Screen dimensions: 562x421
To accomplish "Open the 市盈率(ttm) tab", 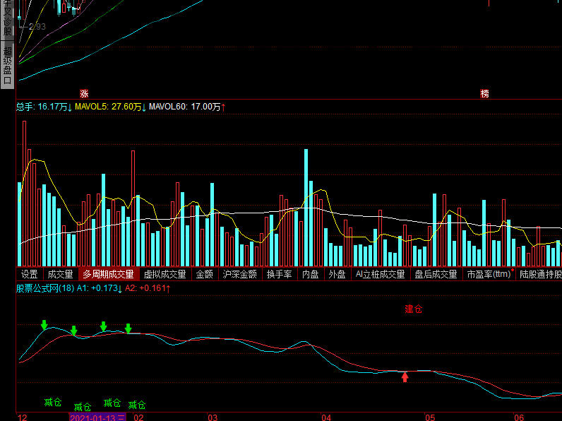I will click(489, 274).
